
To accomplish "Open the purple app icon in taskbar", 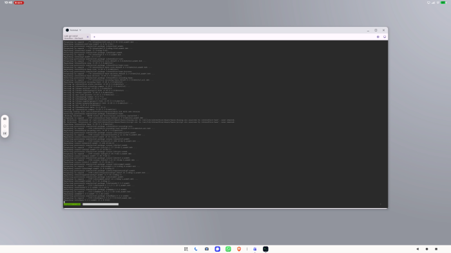I will pos(254,249).
